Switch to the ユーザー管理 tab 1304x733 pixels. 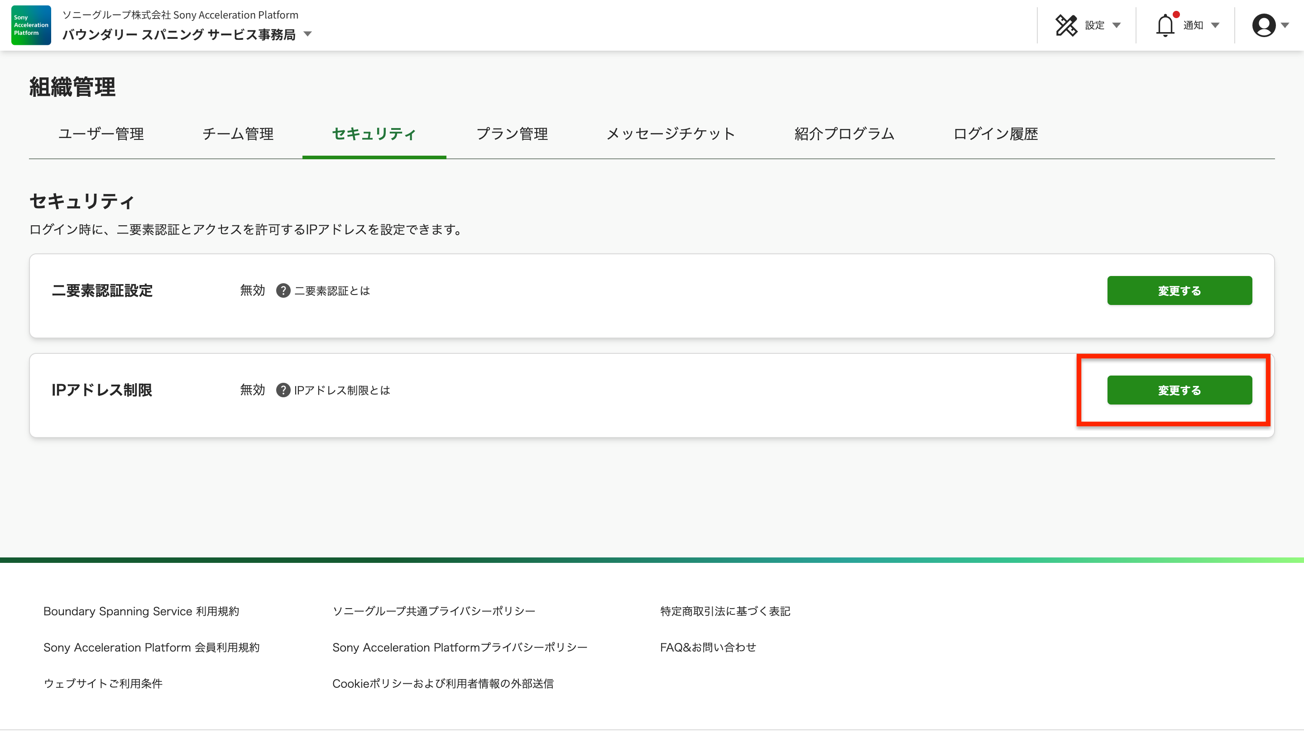coord(101,133)
